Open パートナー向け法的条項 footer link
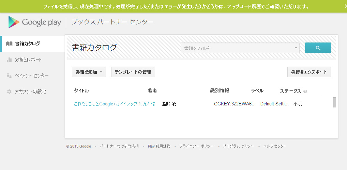Screen dimensions: 347x170 click(119, 146)
